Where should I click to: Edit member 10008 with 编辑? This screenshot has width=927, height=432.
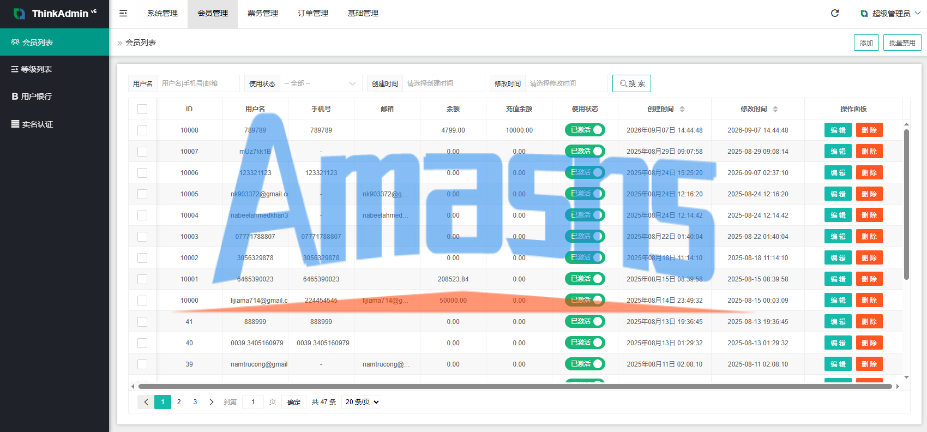[838, 130]
